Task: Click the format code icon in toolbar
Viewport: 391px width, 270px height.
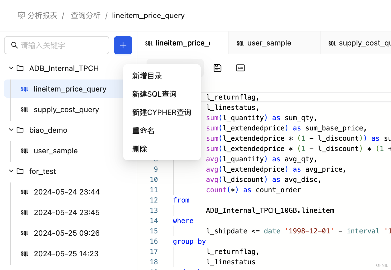Action: click(x=240, y=68)
